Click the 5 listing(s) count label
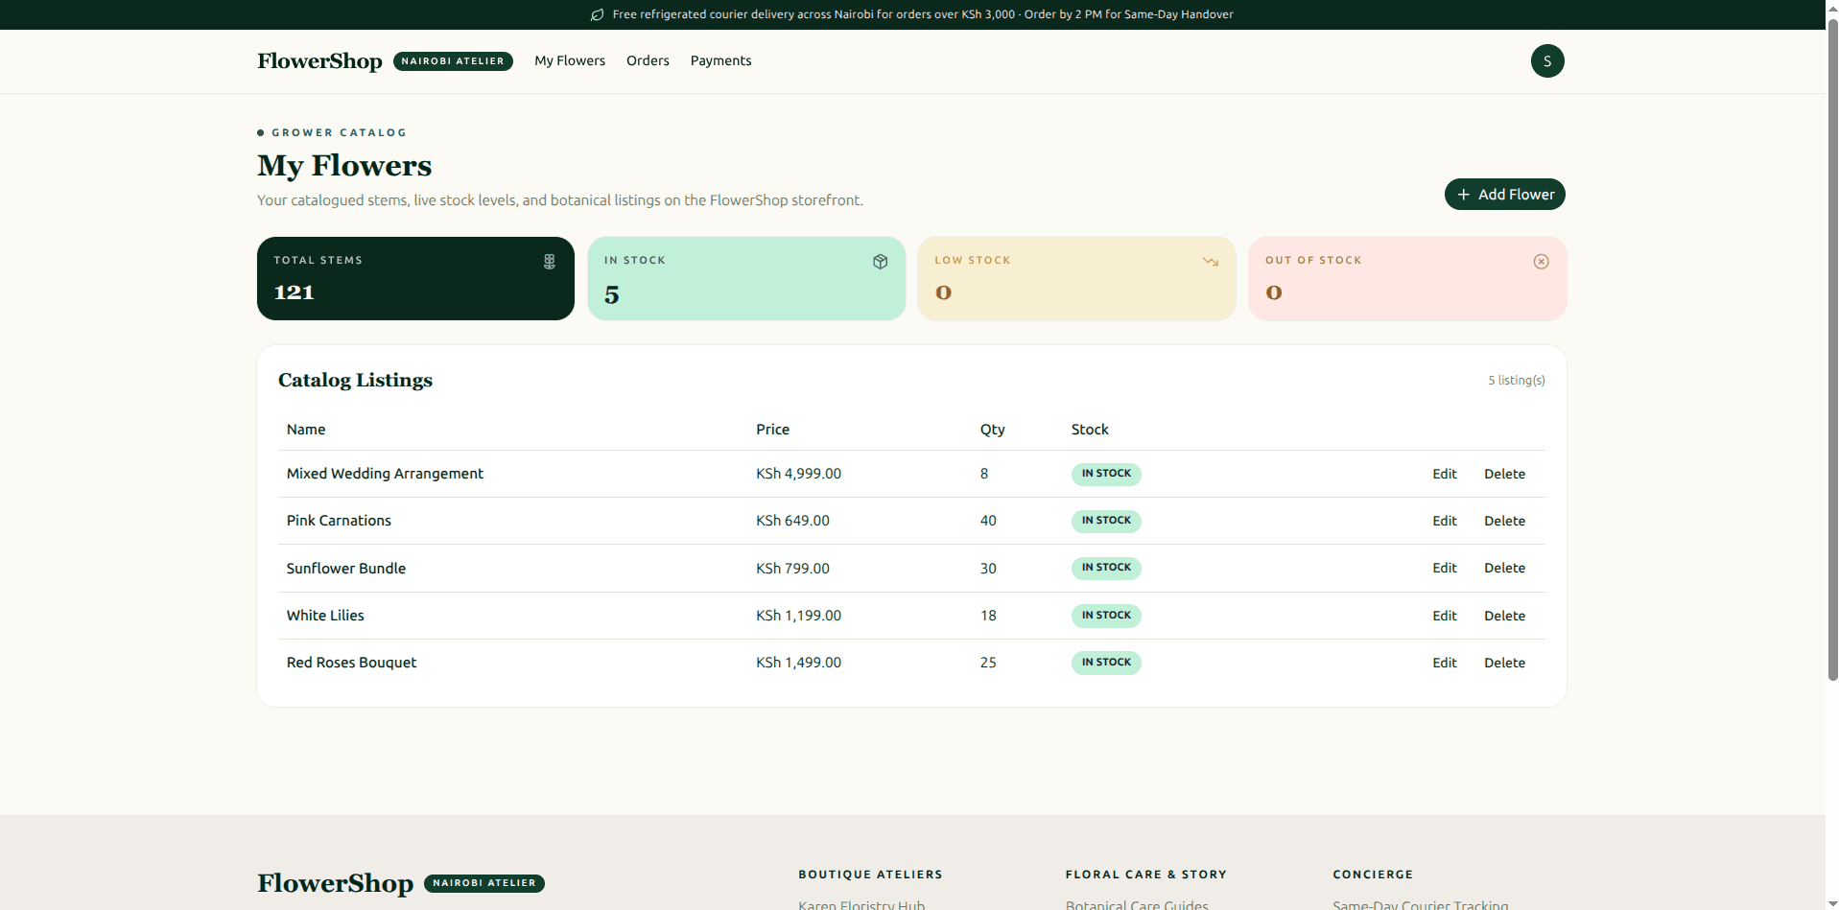Viewport: 1839px width, 910px height. click(1517, 381)
